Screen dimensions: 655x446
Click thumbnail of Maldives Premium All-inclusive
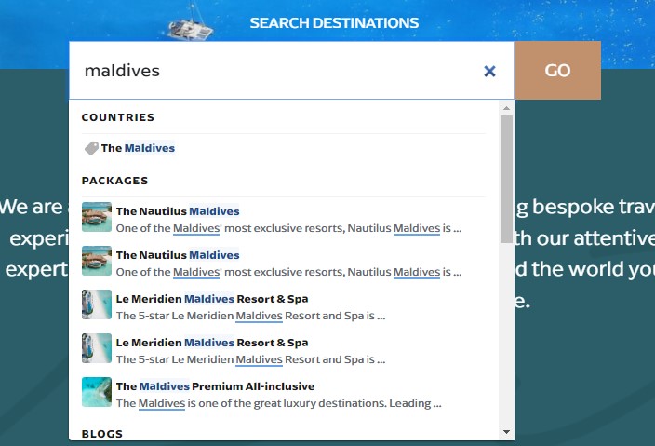(97, 392)
